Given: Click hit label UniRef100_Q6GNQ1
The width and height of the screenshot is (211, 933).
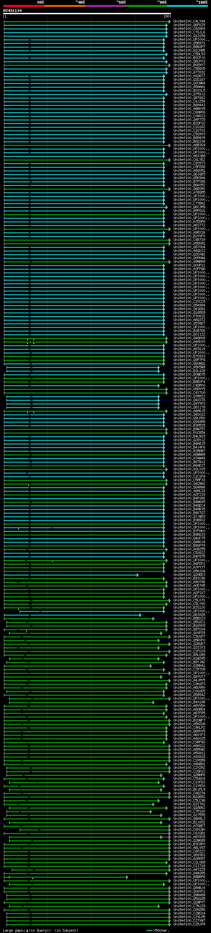Looking at the screenshot, I should click(189, 364).
